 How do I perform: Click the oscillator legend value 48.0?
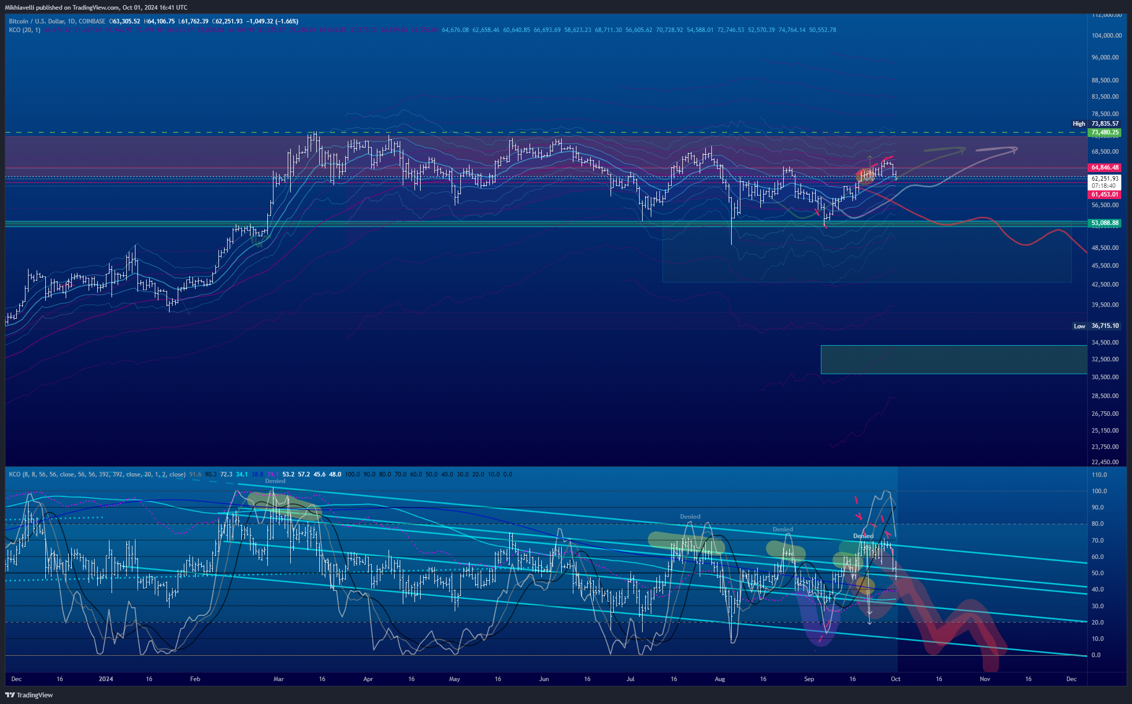pyautogui.click(x=335, y=474)
